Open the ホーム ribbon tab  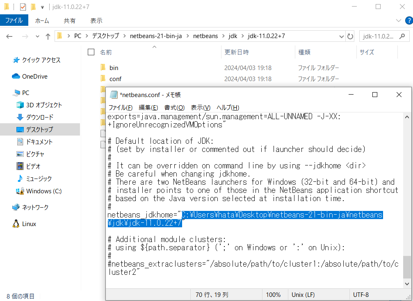point(42,20)
